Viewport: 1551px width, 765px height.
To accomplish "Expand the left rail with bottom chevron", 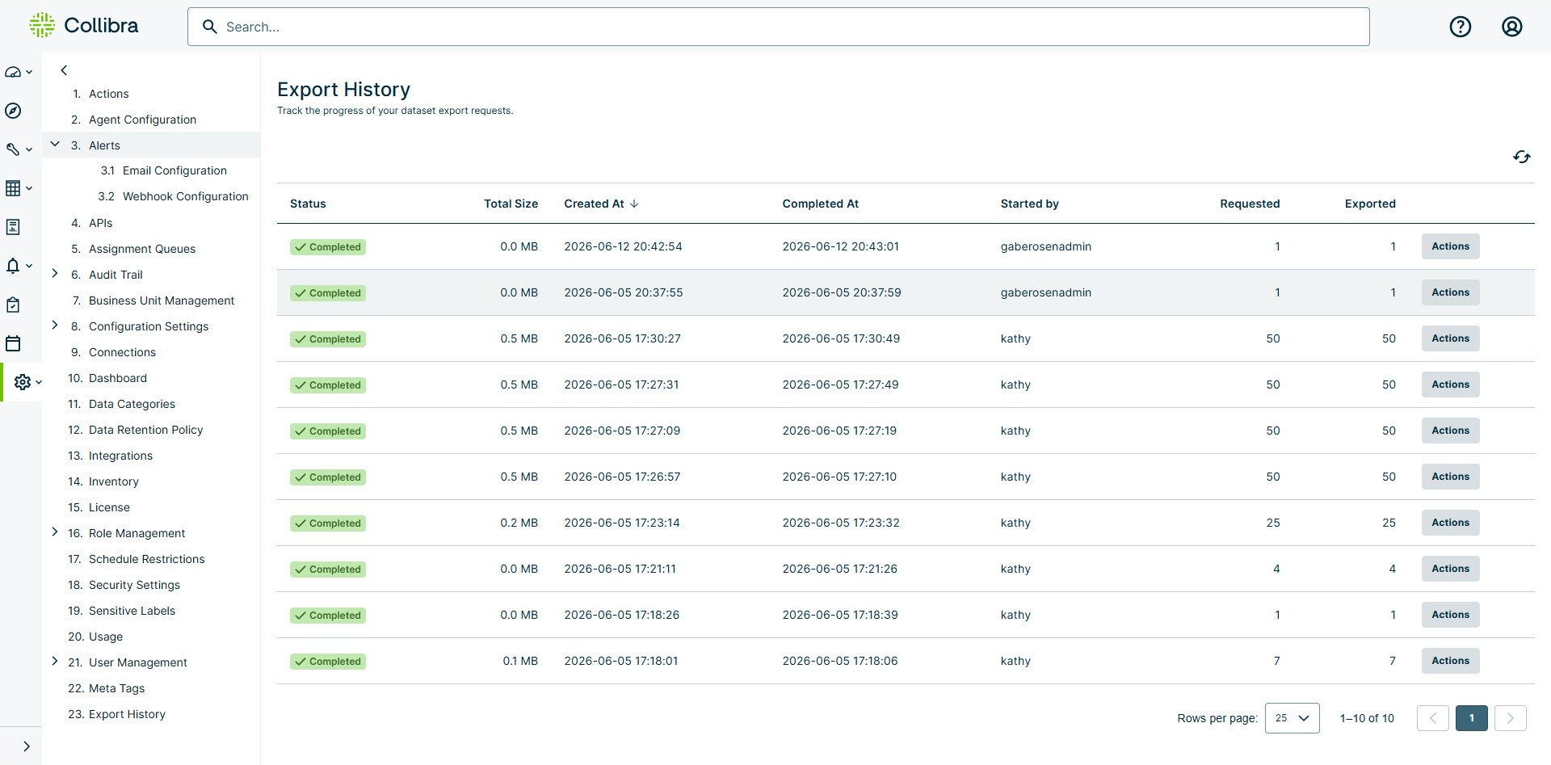I will pyautogui.click(x=27, y=746).
